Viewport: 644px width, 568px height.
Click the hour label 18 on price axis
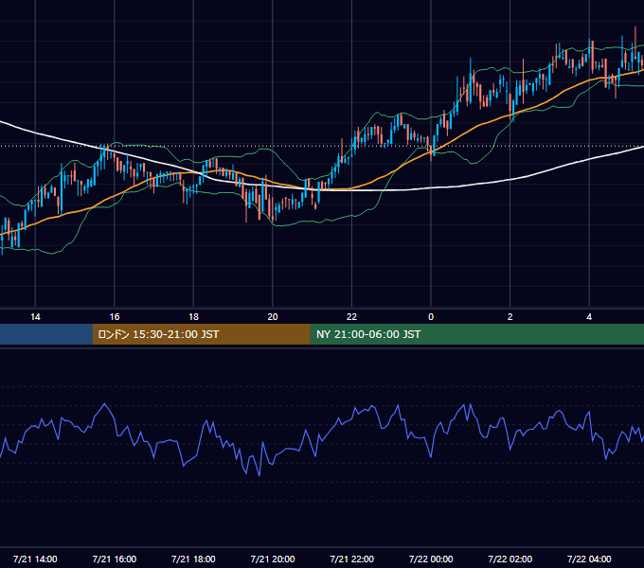click(193, 317)
